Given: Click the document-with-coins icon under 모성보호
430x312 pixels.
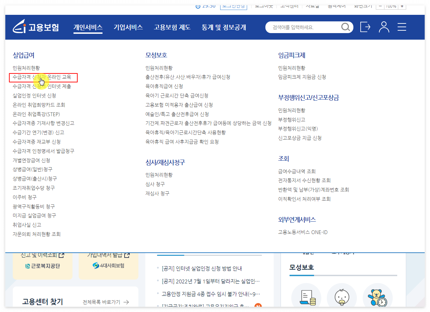Looking at the screenshot, I should 306,297.
